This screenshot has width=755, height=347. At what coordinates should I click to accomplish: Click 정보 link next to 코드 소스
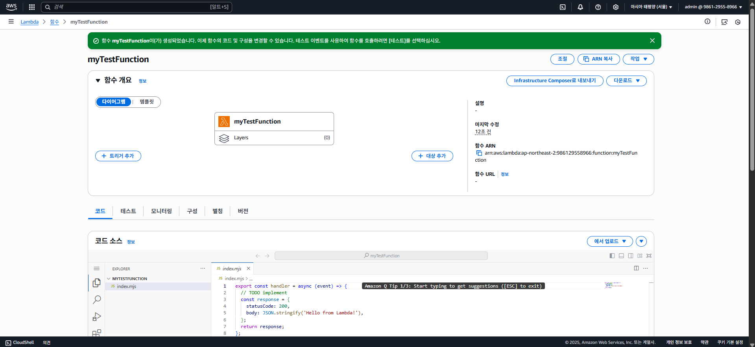tap(131, 242)
